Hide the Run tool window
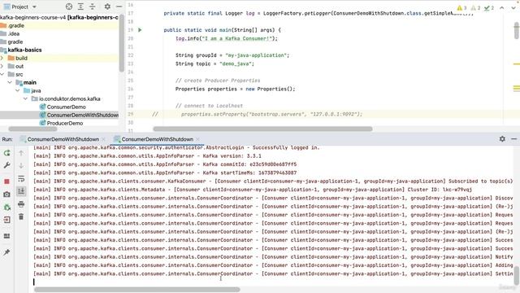The height and width of the screenshot is (293, 520). click(x=514, y=139)
